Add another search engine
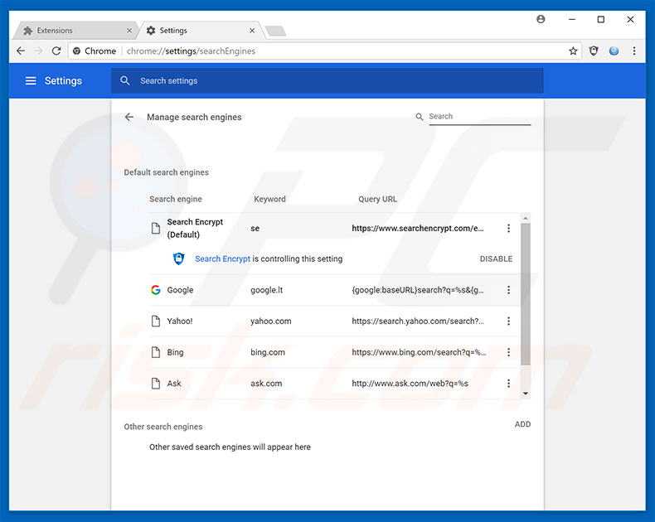Viewport: 655px width, 522px height. click(x=522, y=424)
